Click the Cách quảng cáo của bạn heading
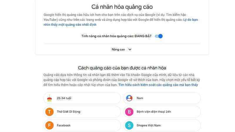The image size is (235, 132). (122, 68)
